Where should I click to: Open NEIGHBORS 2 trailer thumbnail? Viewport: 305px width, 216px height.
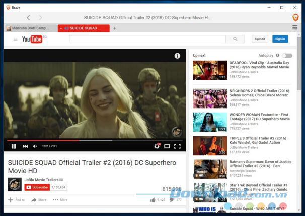210,98
